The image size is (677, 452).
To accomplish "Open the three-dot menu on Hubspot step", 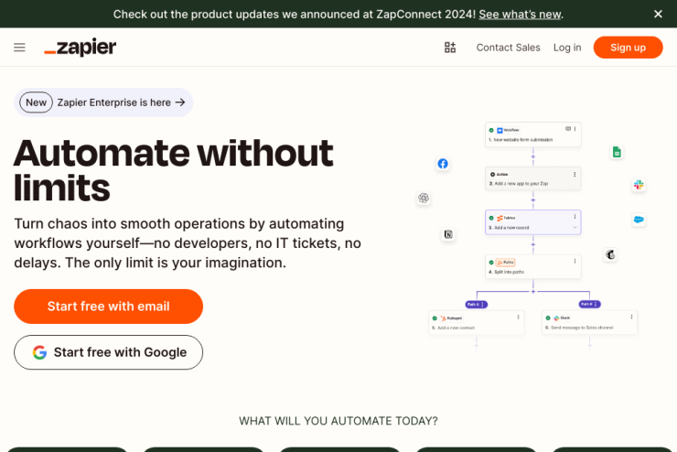I will (518, 317).
